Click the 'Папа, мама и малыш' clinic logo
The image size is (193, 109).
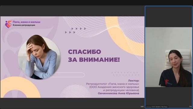coord(23,24)
